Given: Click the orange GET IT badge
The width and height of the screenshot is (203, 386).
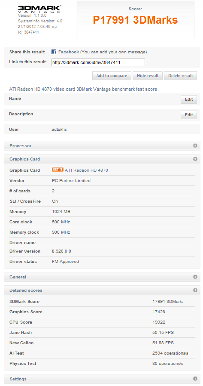Looking at the screenshot, I should [x=58, y=170].
